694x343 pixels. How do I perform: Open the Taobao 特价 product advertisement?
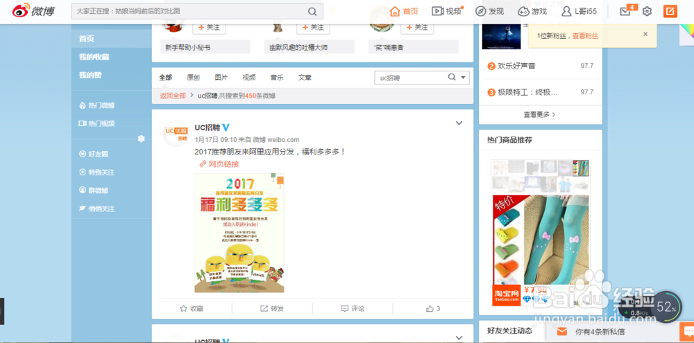click(541, 233)
